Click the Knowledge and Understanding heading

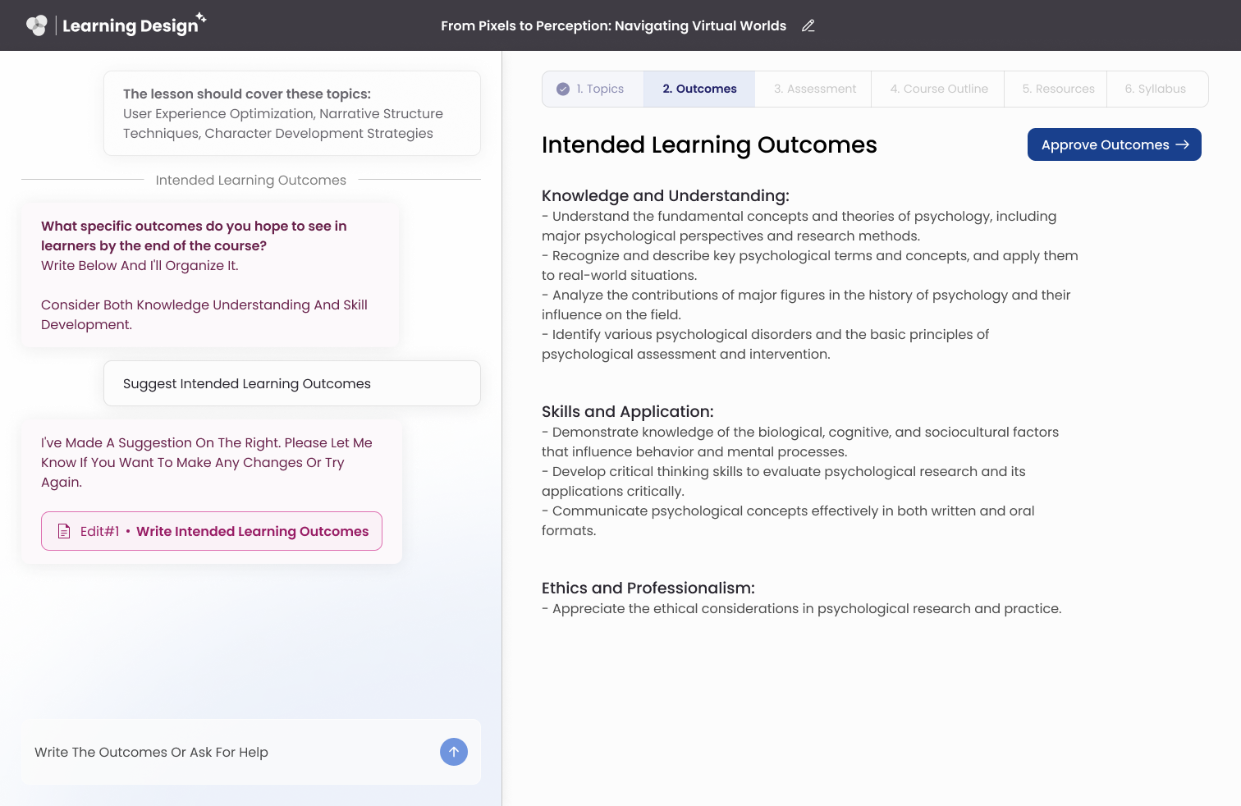coord(665,195)
